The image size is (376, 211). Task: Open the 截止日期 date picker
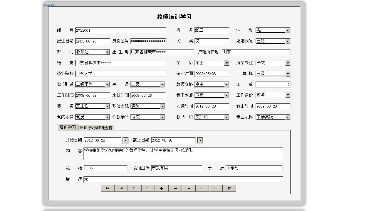pyautogui.click(x=200, y=140)
